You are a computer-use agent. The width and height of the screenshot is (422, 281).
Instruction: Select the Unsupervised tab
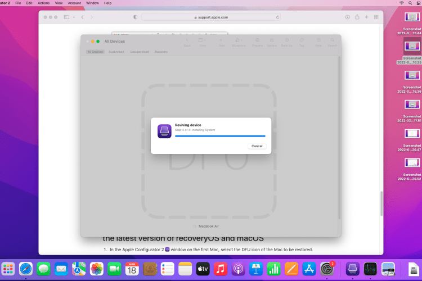[140, 52]
